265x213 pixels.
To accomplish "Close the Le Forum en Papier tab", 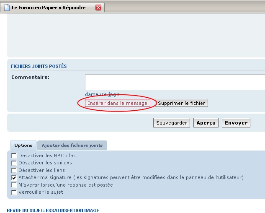I will click(x=98, y=8).
